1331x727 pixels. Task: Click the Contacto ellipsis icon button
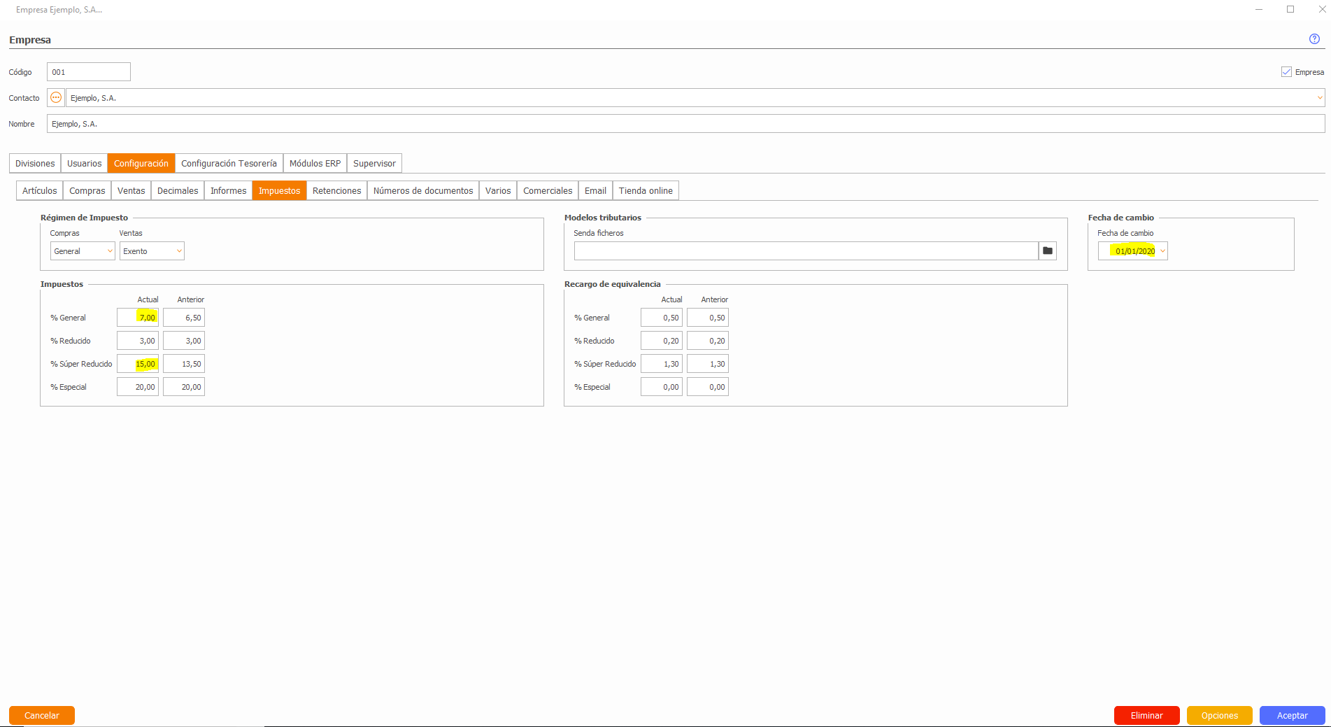coord(56,98)
